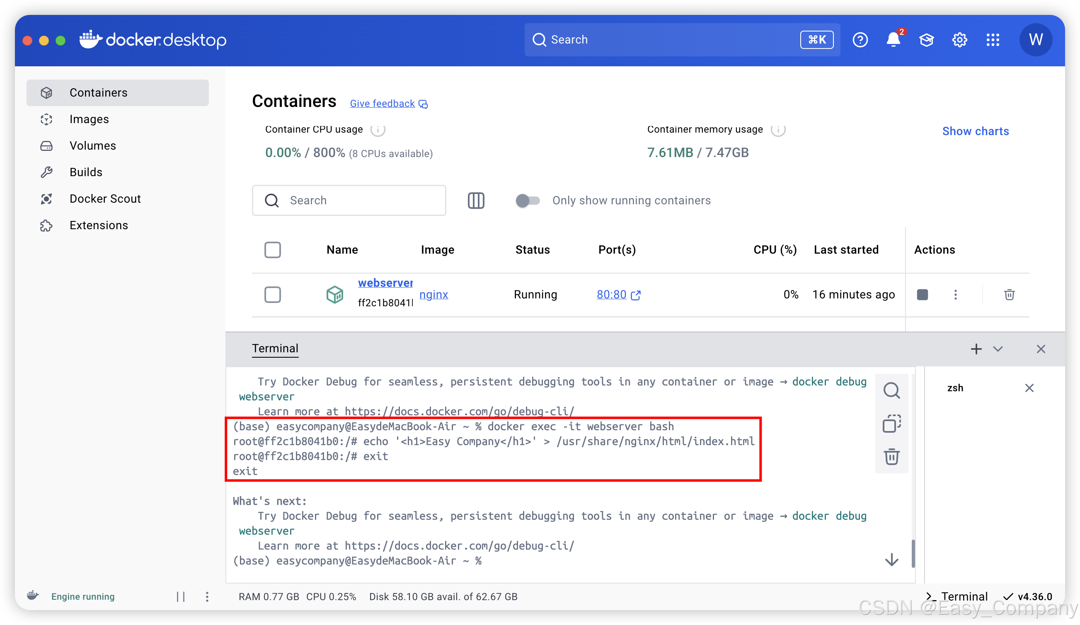This screenshot has width=1080, height=625.
Task: Open Engine status three-dot menu
Action: click(x=207, y=597)
